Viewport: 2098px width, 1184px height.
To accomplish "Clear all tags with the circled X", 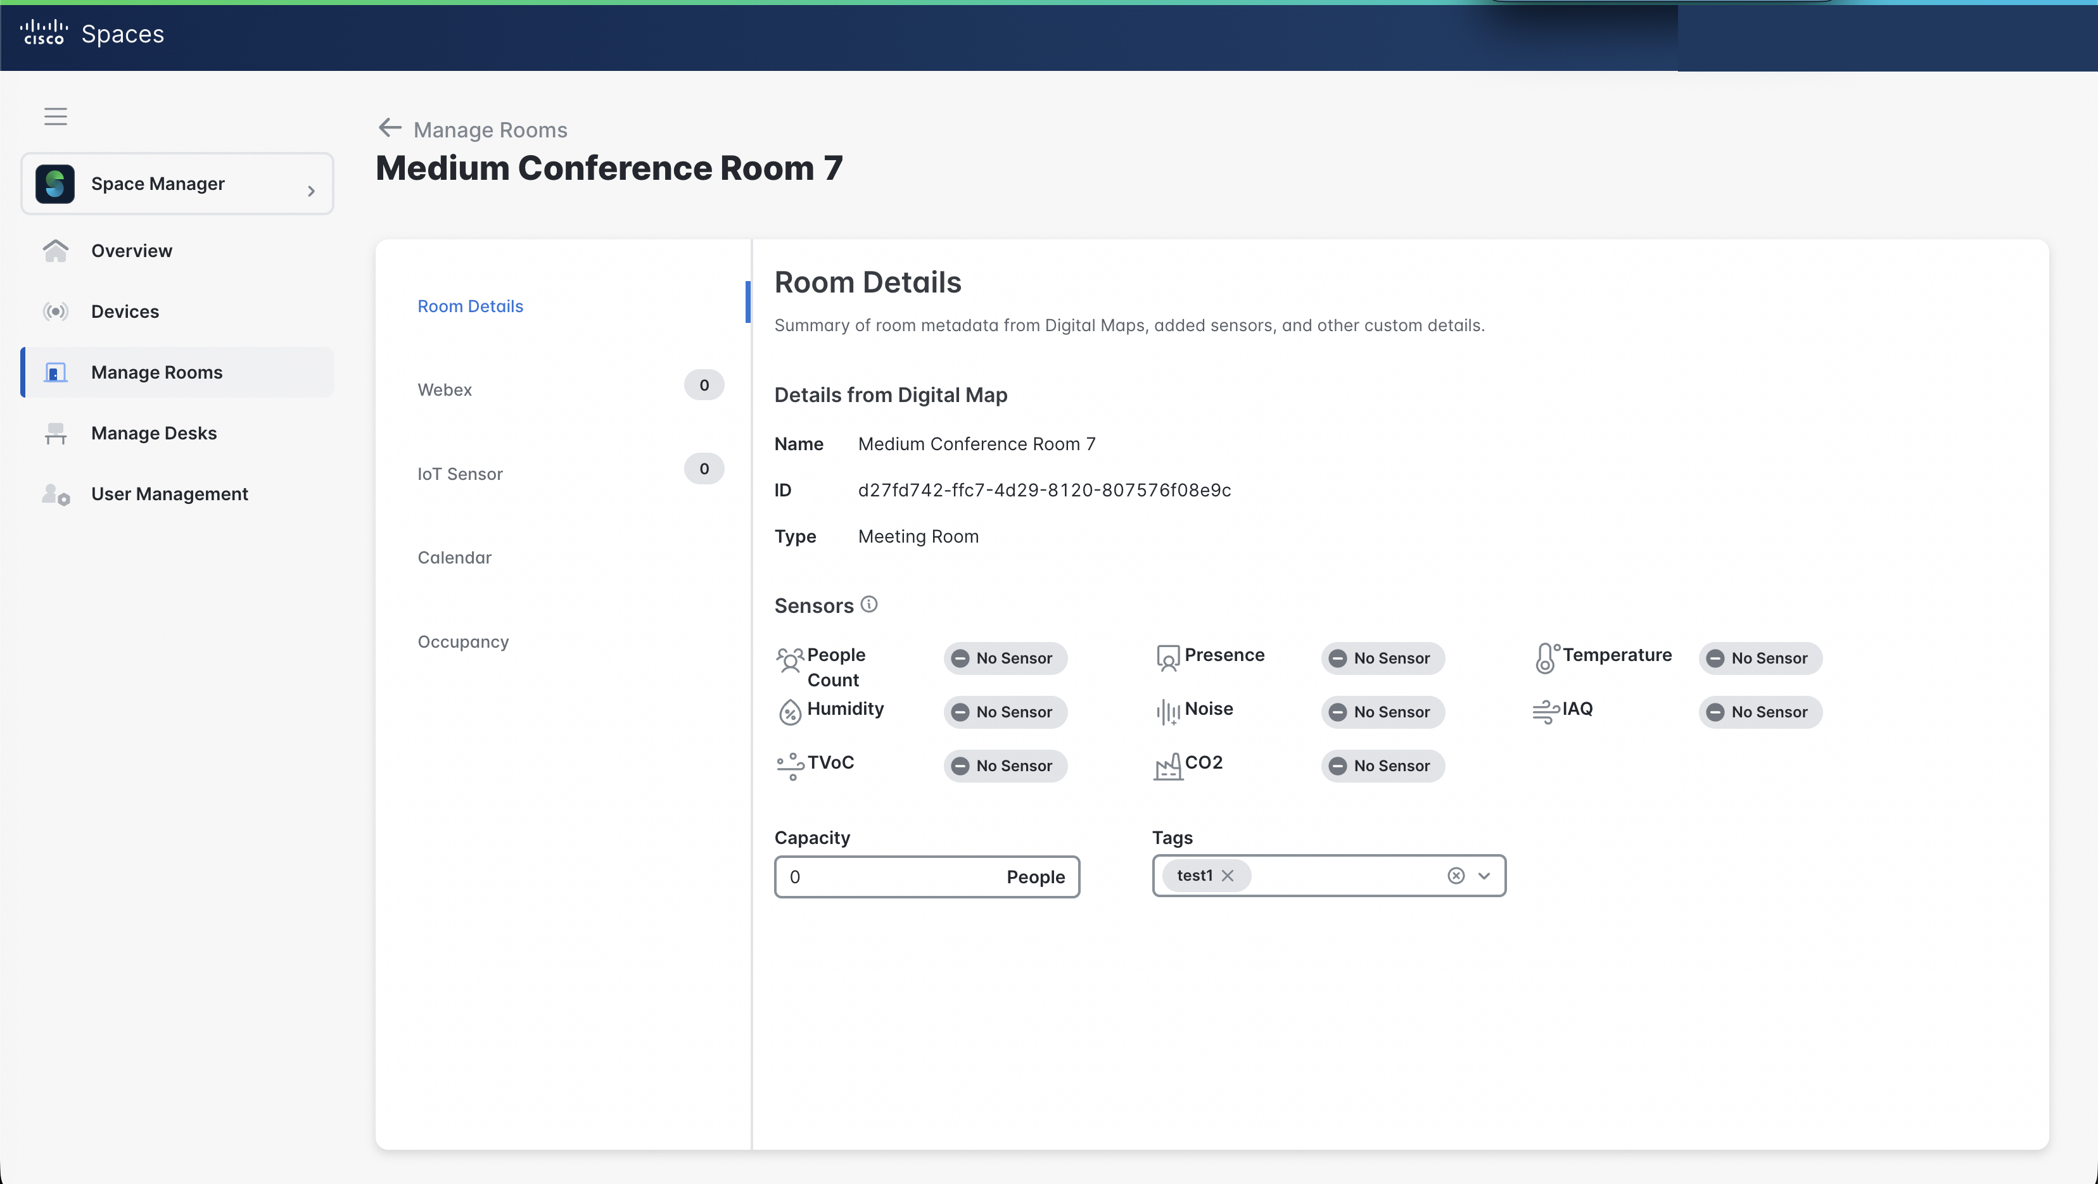I will (1456, 876).
